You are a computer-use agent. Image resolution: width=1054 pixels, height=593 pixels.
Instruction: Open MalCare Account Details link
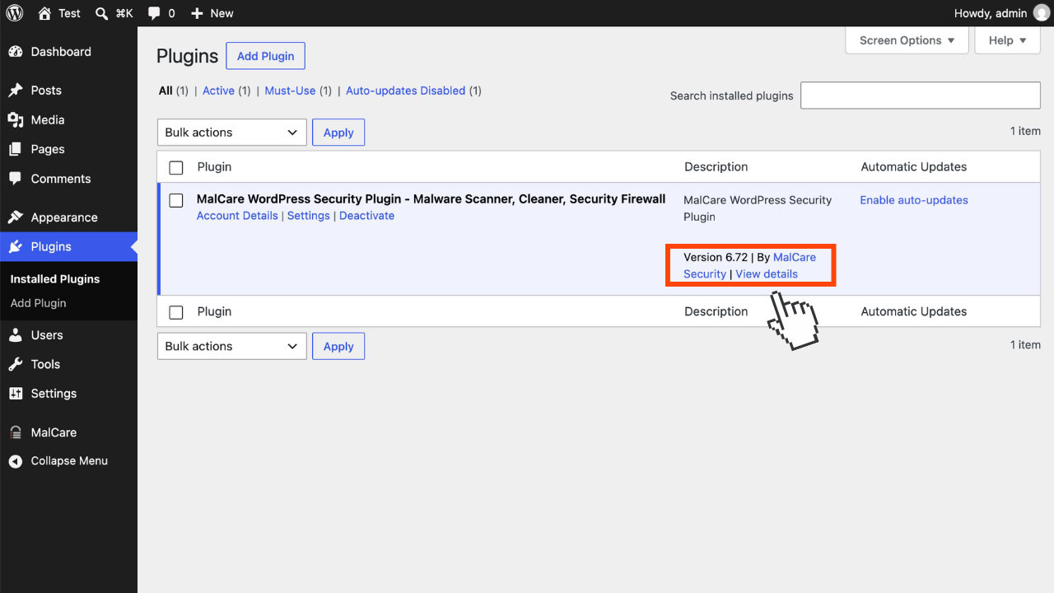[x=237, y=216]
